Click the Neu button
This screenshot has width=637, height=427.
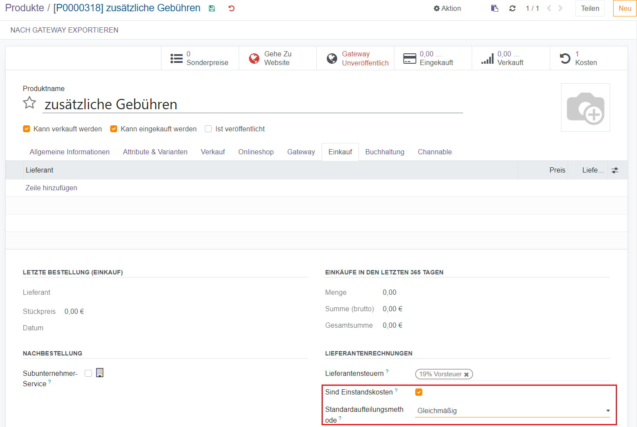(624, 9)
